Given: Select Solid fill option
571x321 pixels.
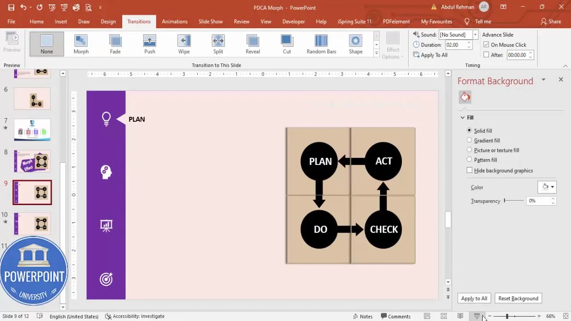Looking at the screenshot, I should 469,131.
